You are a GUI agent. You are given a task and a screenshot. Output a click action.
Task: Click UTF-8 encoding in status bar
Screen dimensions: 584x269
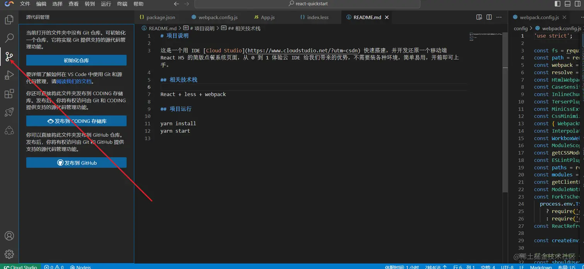507,267
